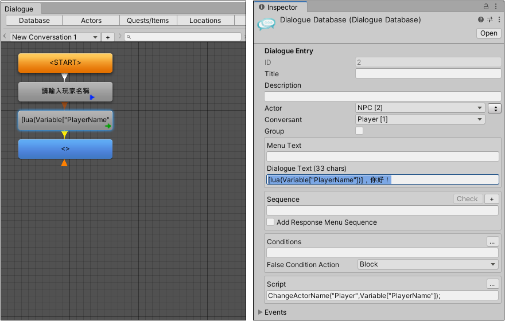Click the Dialogue Database speech bubble icon
Screen dimensions: 505x321
[266, 24]
